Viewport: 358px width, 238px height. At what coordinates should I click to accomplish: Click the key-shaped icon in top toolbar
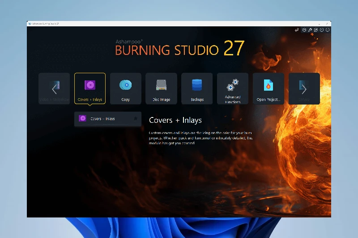310,30
